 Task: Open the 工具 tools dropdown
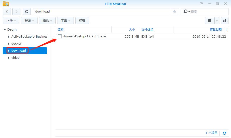(x=65, y=21)
